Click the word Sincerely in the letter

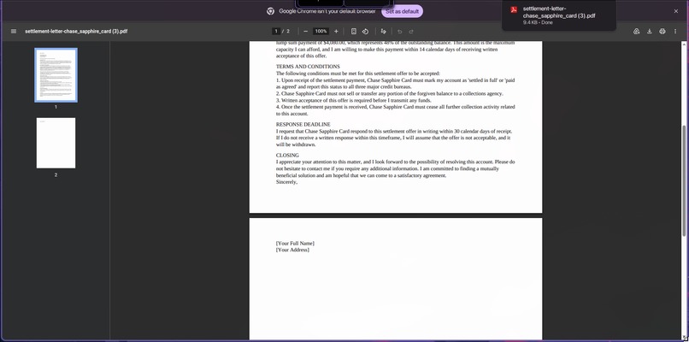[286, 182]
